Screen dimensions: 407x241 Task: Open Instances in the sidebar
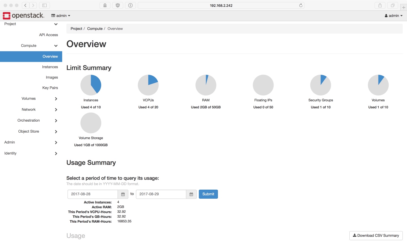tap(50, 67)
